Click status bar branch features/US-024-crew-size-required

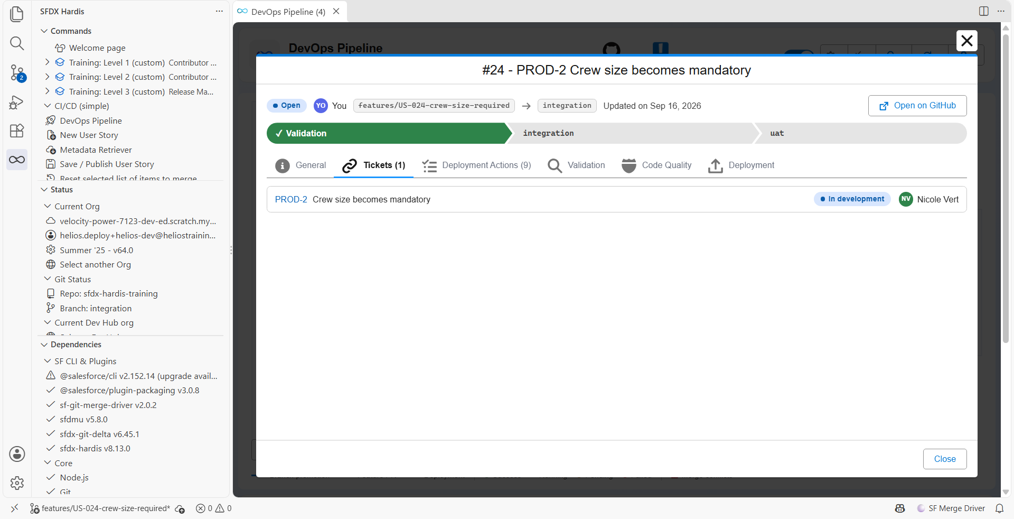click(x=100, y=508)
